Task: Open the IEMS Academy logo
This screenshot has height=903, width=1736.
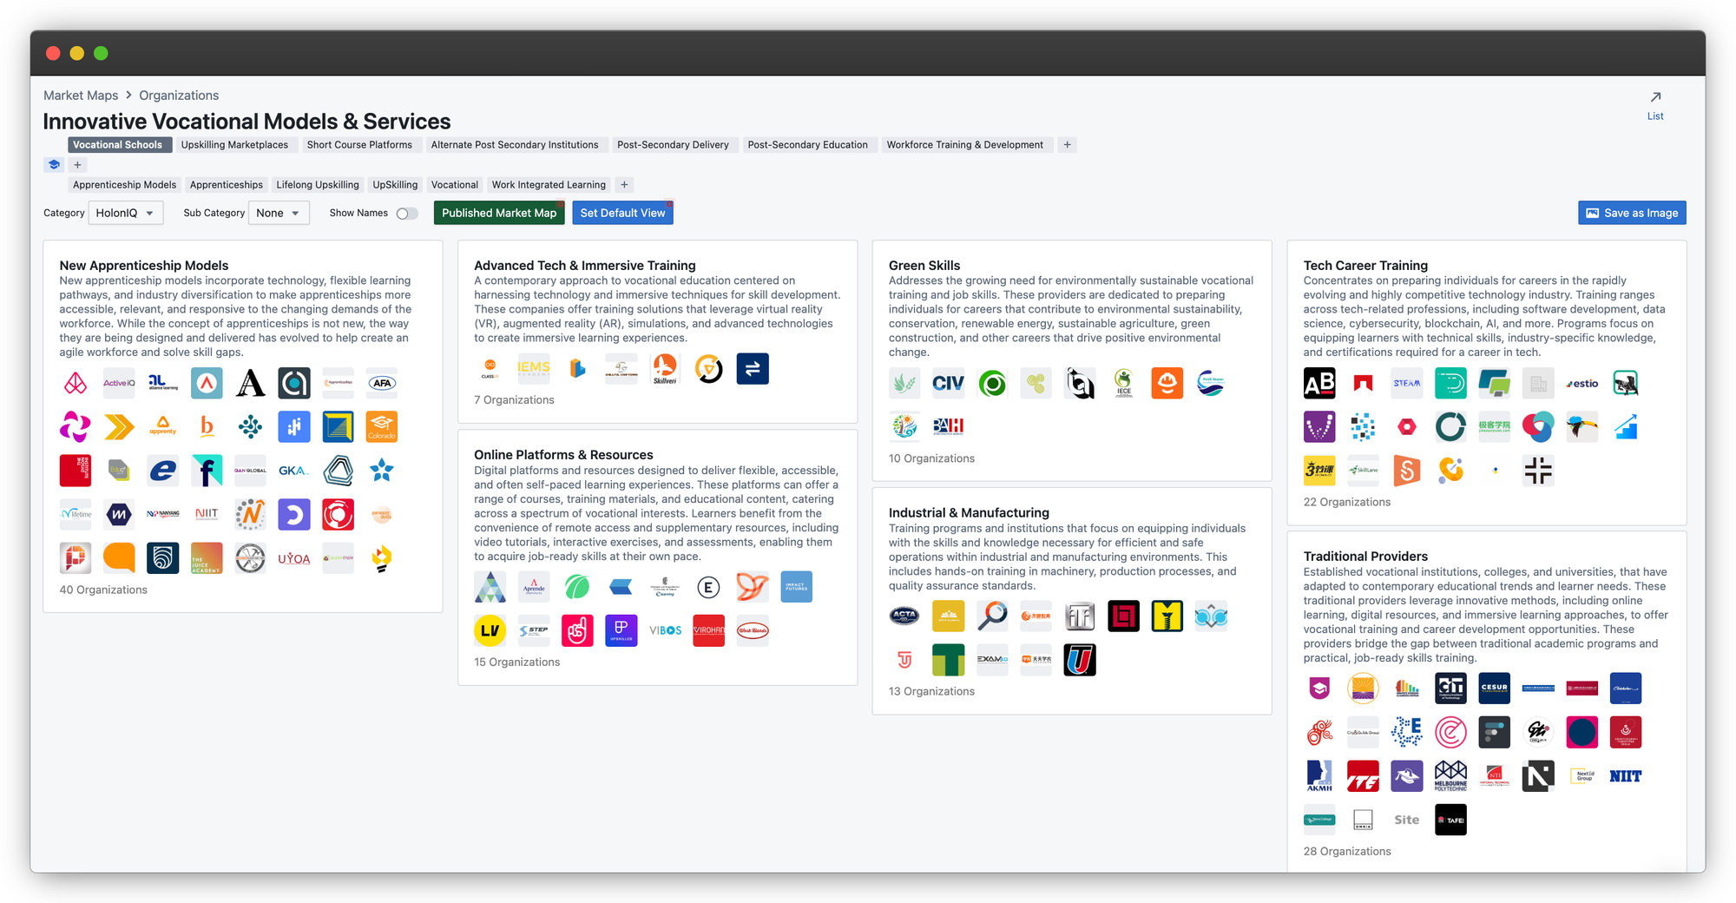Action: 534,369
